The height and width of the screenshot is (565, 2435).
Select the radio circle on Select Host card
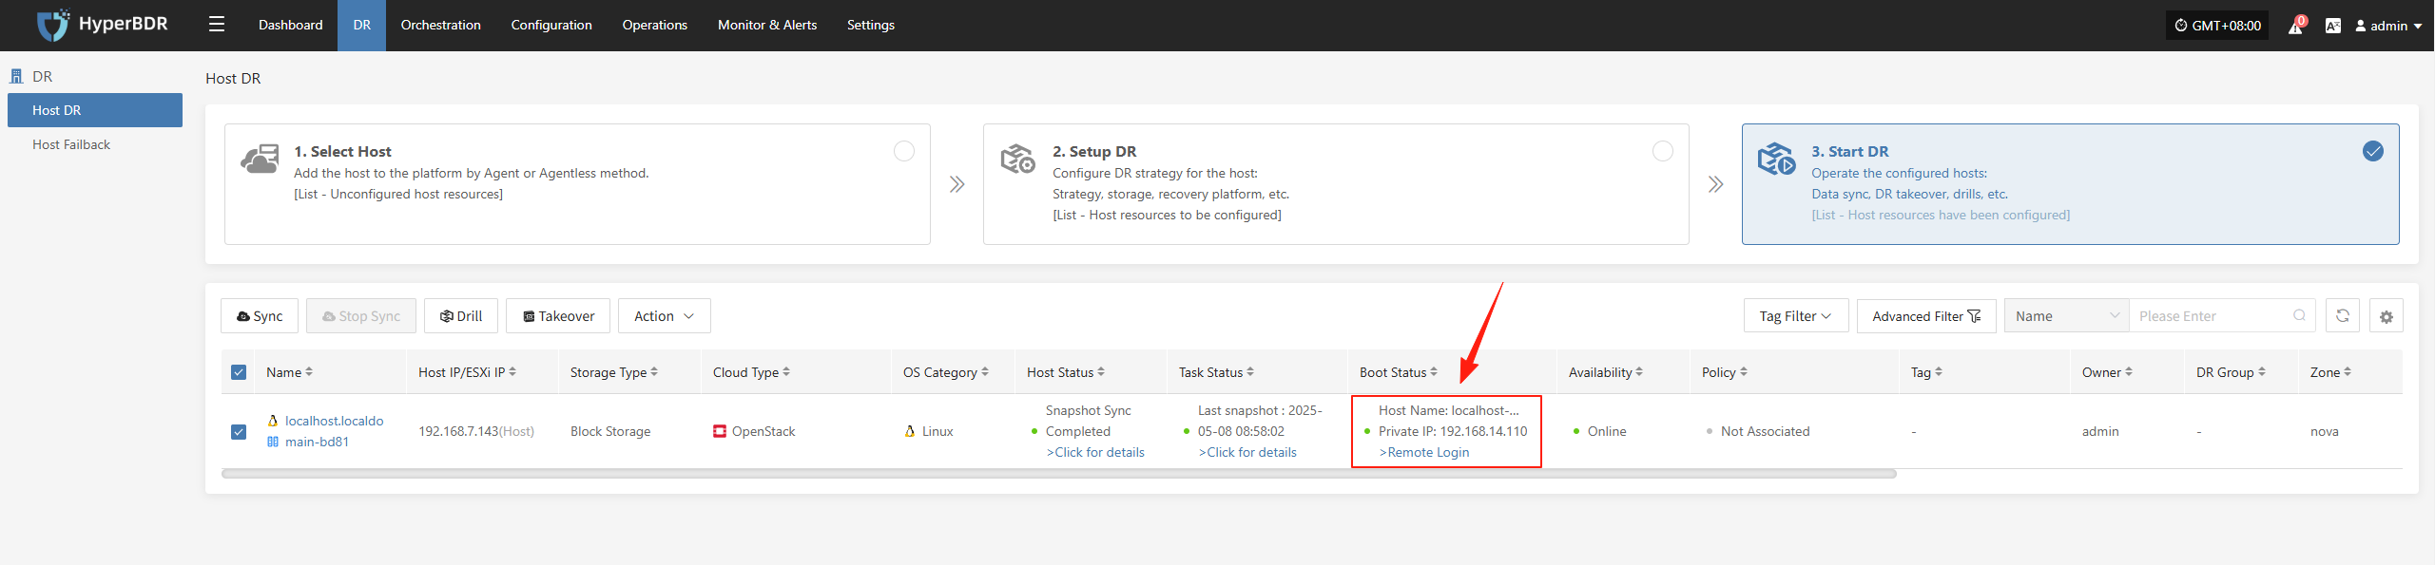(904, 151)
